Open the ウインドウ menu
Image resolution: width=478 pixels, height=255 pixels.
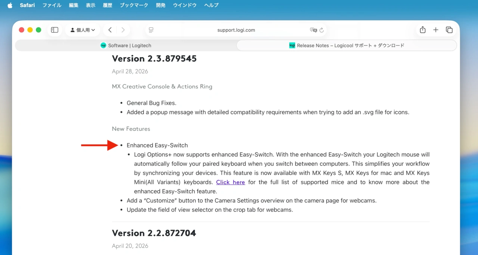[x=184, y=5]
